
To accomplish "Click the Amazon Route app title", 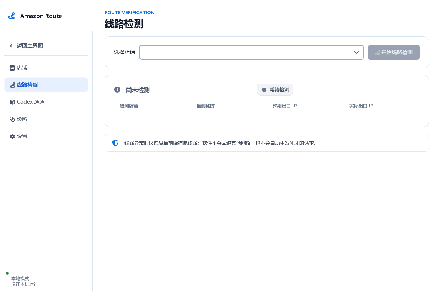I will click(41, 16).
